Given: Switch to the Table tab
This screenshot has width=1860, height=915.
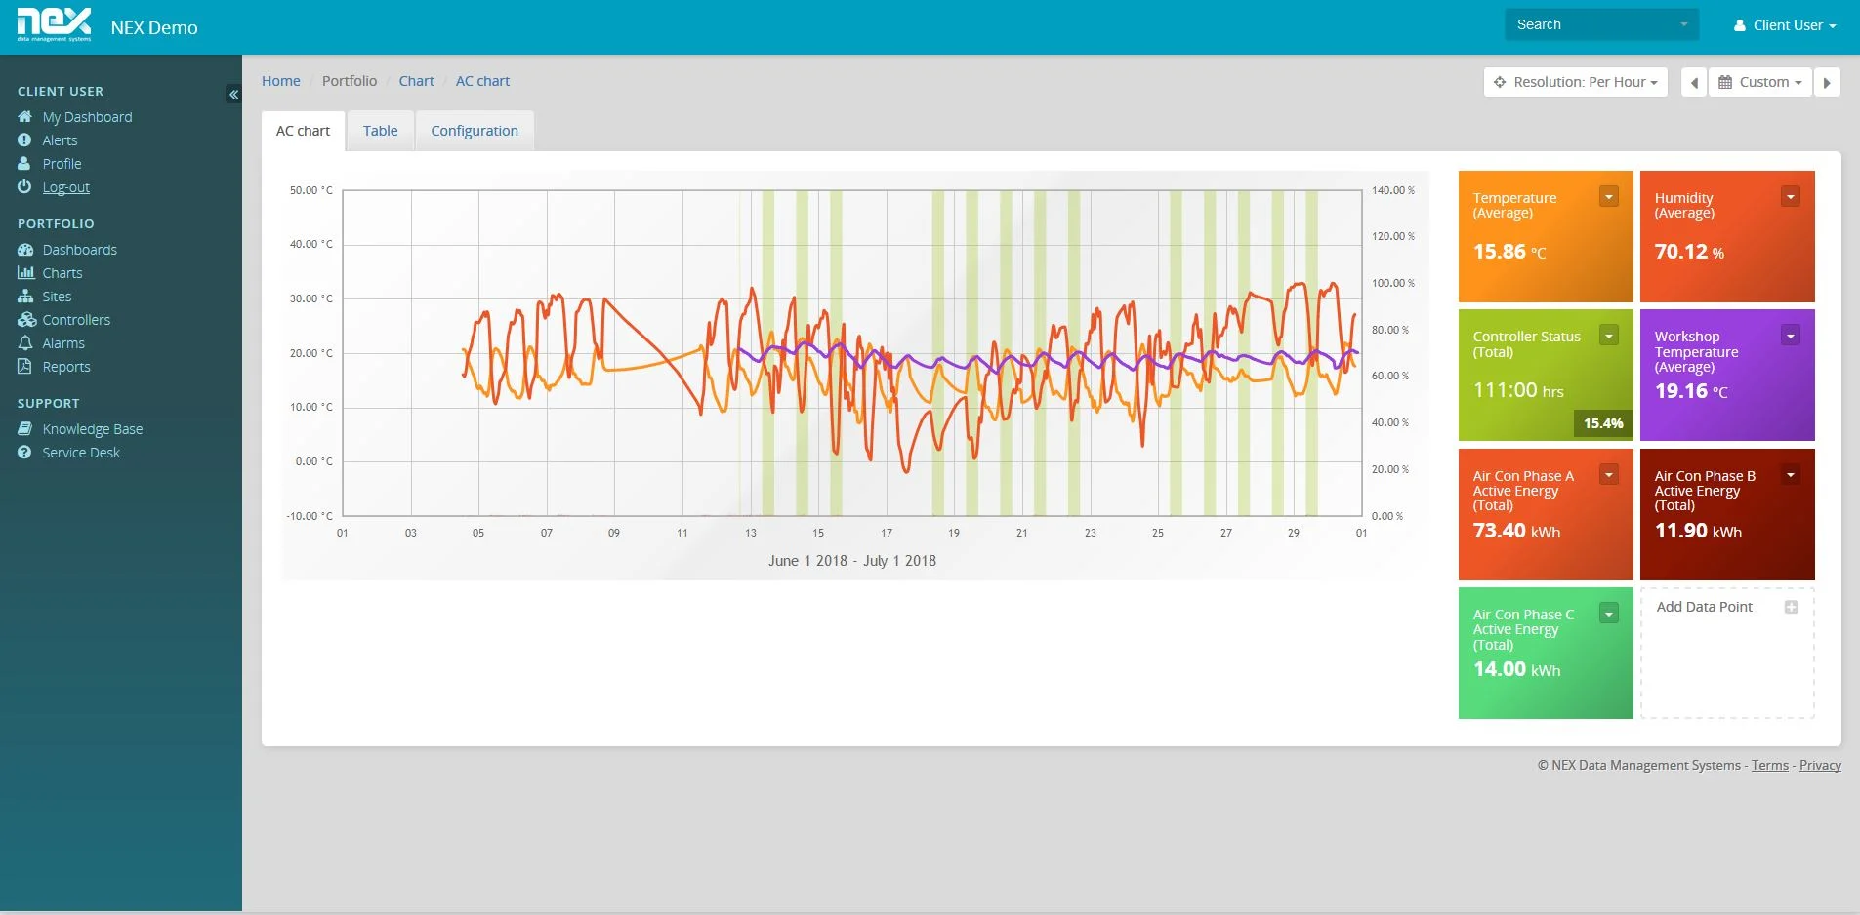Looking at the screenshot, I should coord(380,130).
